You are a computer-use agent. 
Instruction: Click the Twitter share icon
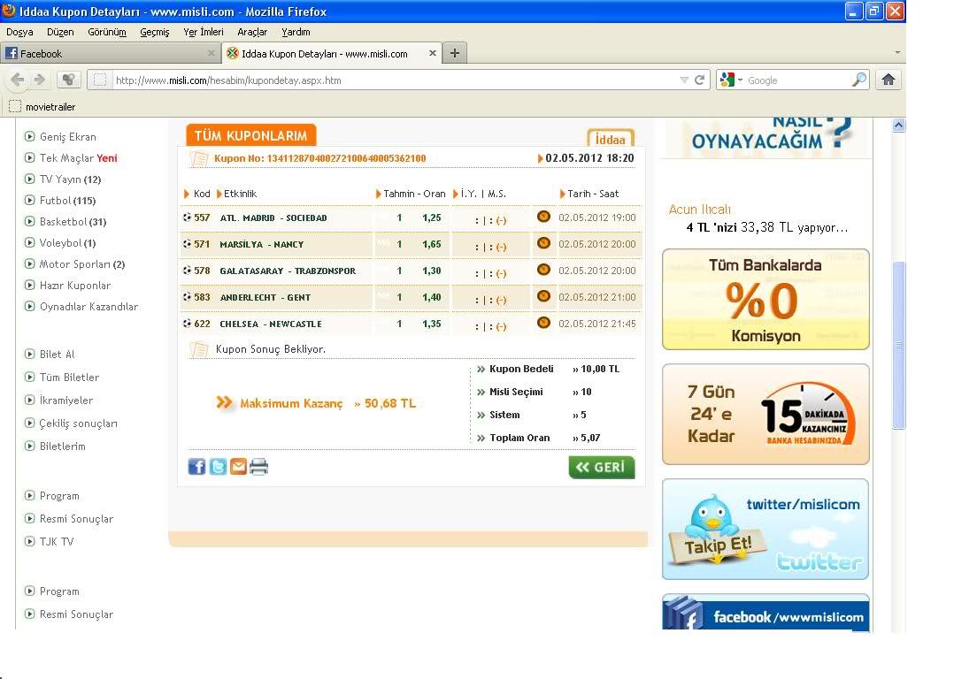(x=218, y=467)
